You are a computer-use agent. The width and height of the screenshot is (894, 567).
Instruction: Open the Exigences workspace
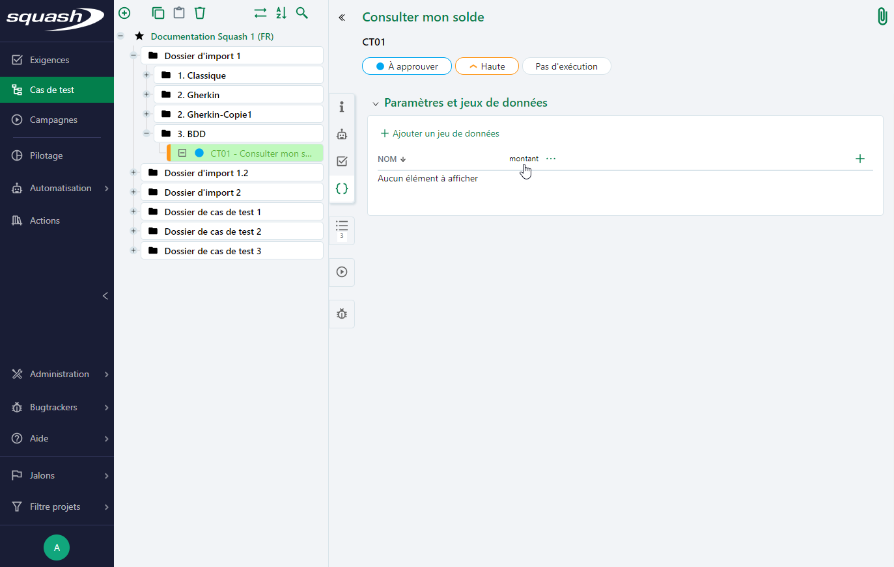click(49, 60)
